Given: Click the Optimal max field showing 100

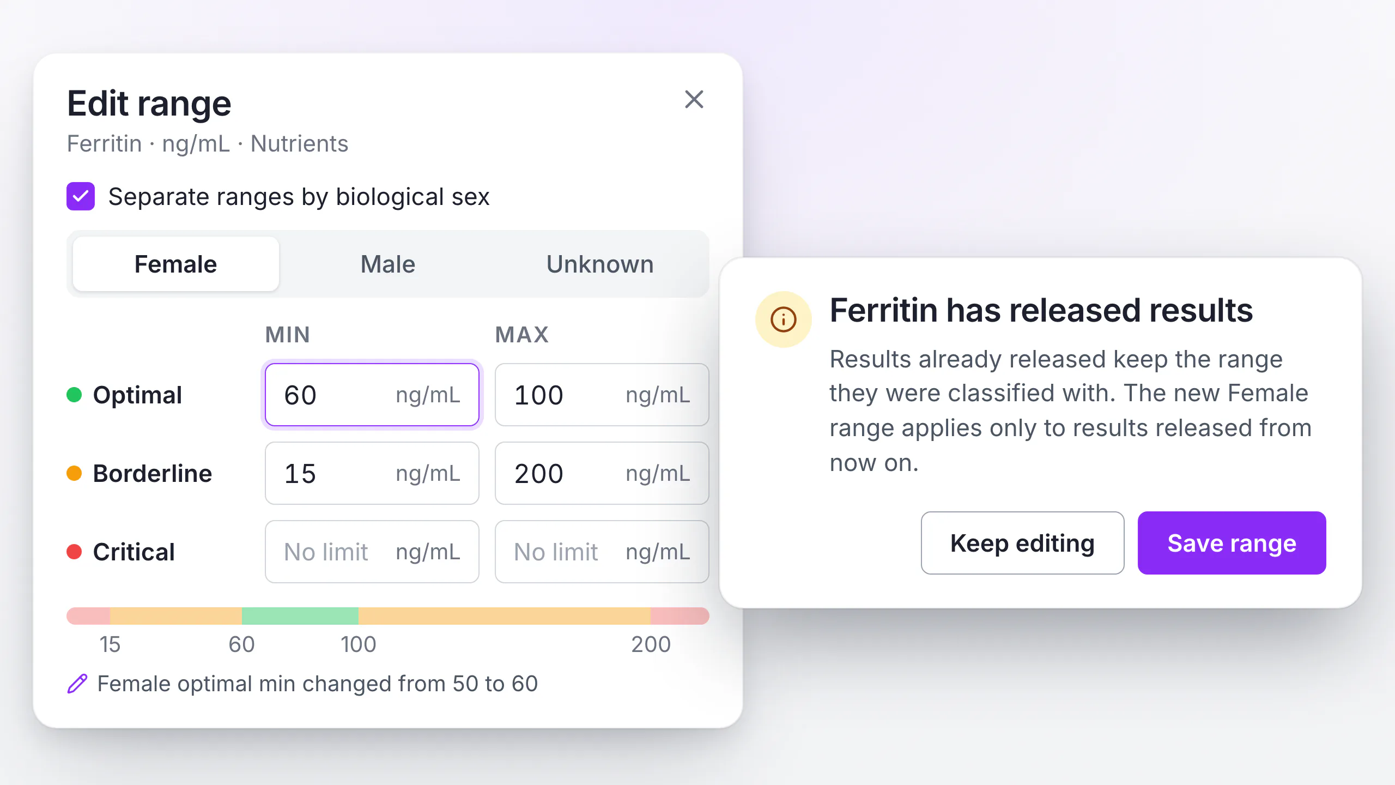Looking at the screenshot, I should coord(602,395).
